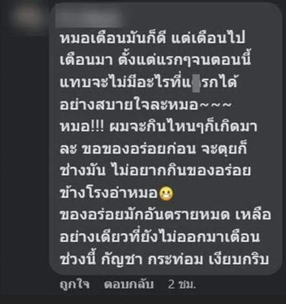286x304 pixels.
Task: Click the phrase ขอของอร่อยก่อน
Action: point(138,149)
